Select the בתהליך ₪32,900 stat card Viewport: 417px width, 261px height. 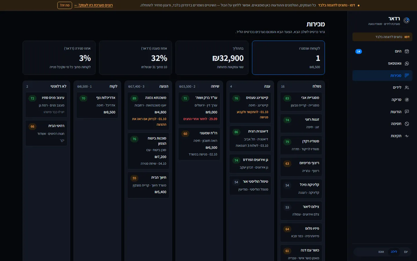[212, 58]
